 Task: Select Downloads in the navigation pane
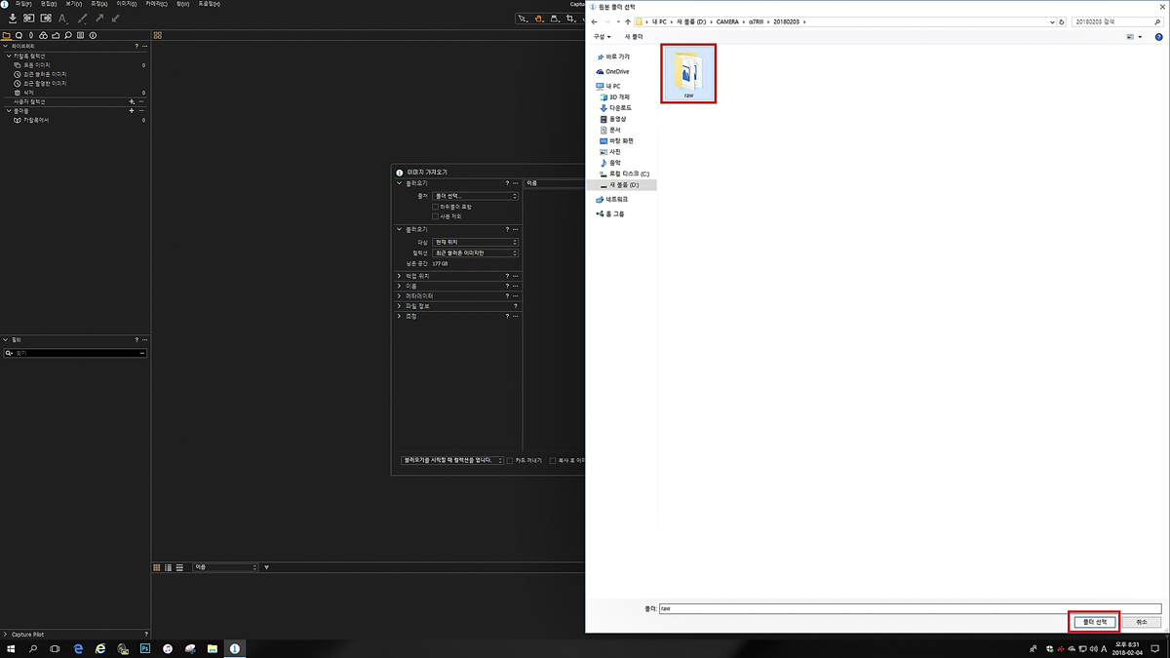pyautogui.click(x=616, y=108)
